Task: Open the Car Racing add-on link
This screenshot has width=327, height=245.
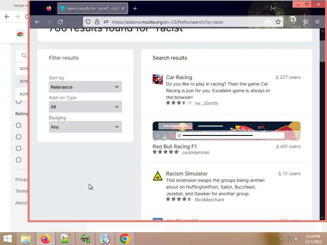Action: [x=179, y=77]
